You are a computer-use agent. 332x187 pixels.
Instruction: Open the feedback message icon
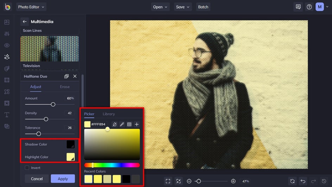tap(298, 7)
